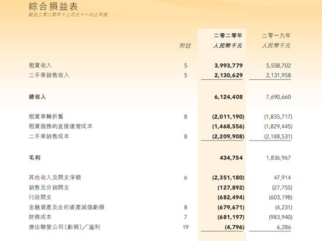The height and width of the screenshot is (241, 322).
Task: Click the 總收入 bold row label
Action: tap(37, 97)
